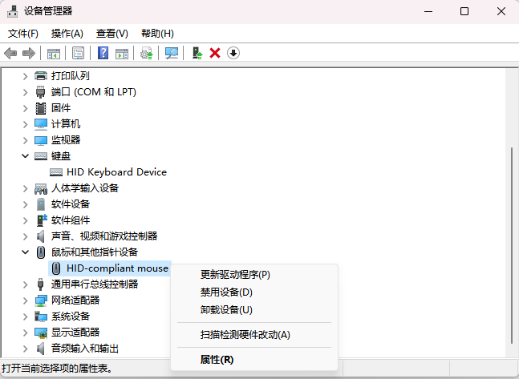Select the 软件组件 tree row
Image resolution: width=519 pixels, height=379 pixels.
(x=70, y=220)
